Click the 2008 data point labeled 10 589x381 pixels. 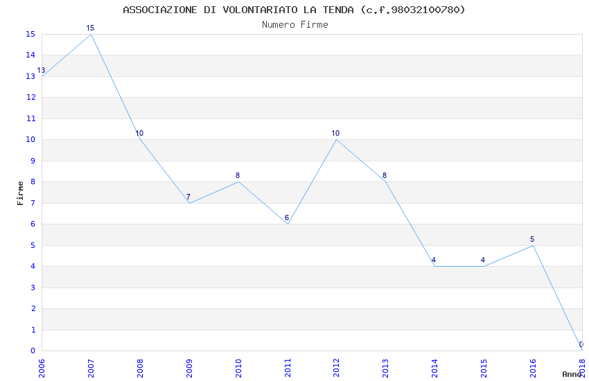(x=140, y=140)
